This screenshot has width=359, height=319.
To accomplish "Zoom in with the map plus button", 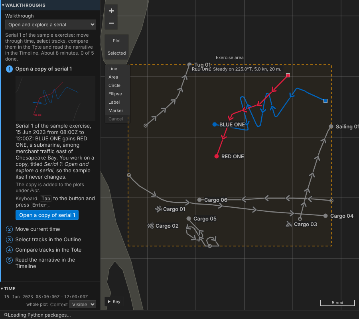I will tap(111, 11).
